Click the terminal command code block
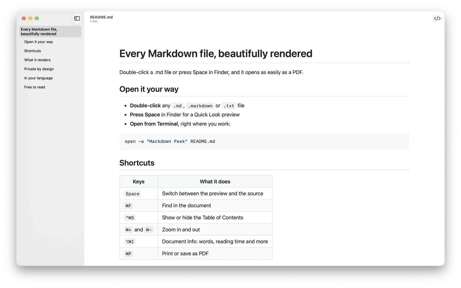461x288 pixels. tap(264, 141)
